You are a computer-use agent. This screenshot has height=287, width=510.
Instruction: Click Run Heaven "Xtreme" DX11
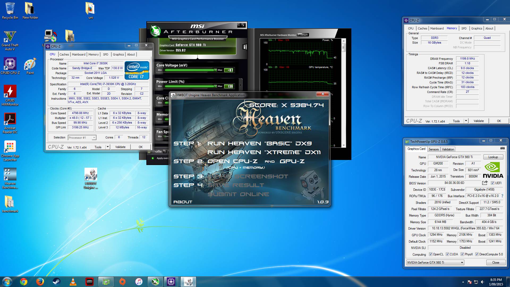point(264,152)
